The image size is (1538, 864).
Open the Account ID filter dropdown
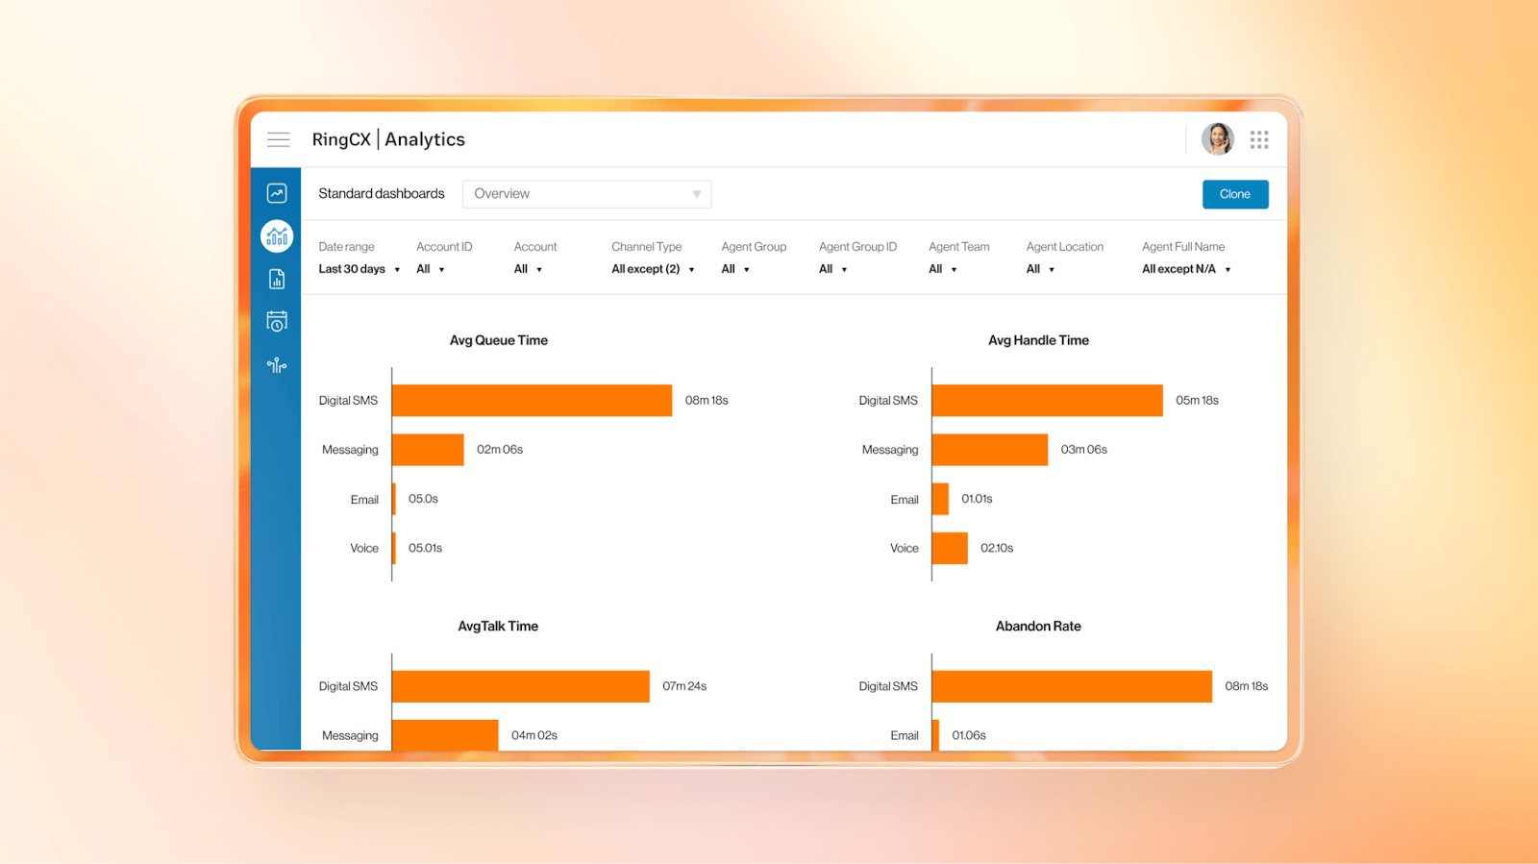pos(430,270)
